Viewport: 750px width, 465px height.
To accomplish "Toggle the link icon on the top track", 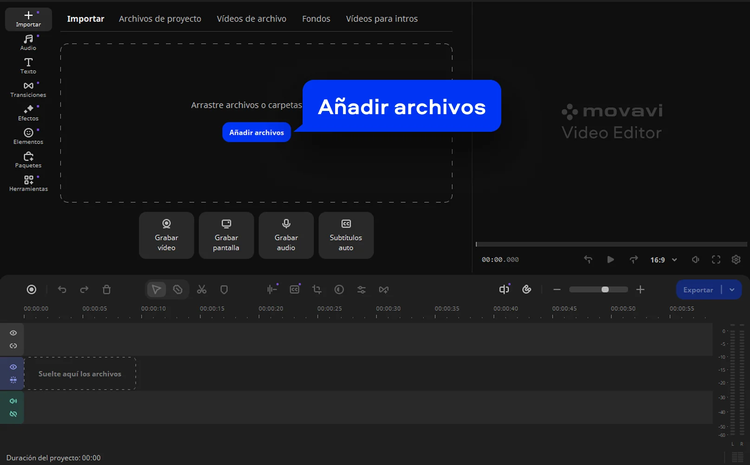I will coord(13,345).
